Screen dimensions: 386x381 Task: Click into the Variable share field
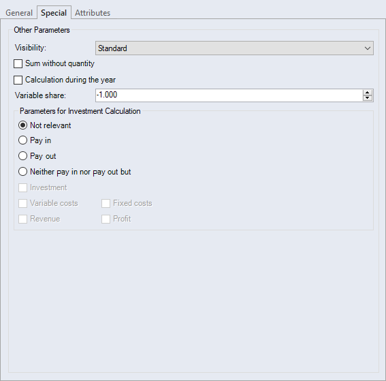pos(229,95)
